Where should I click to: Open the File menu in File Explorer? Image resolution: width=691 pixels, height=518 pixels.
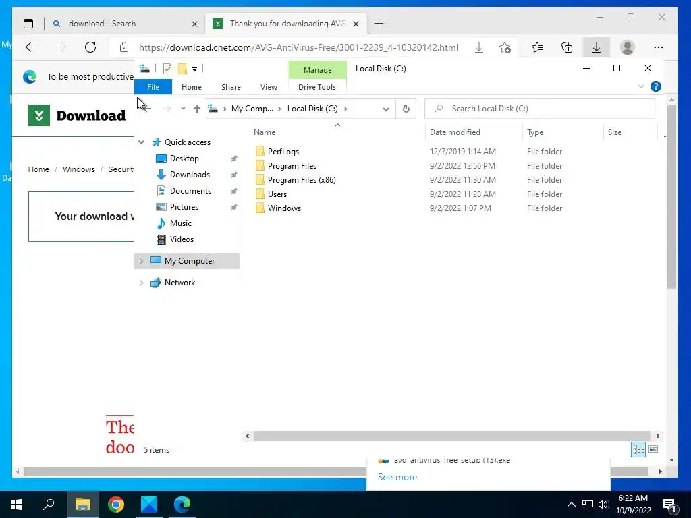tap(153, 87)
